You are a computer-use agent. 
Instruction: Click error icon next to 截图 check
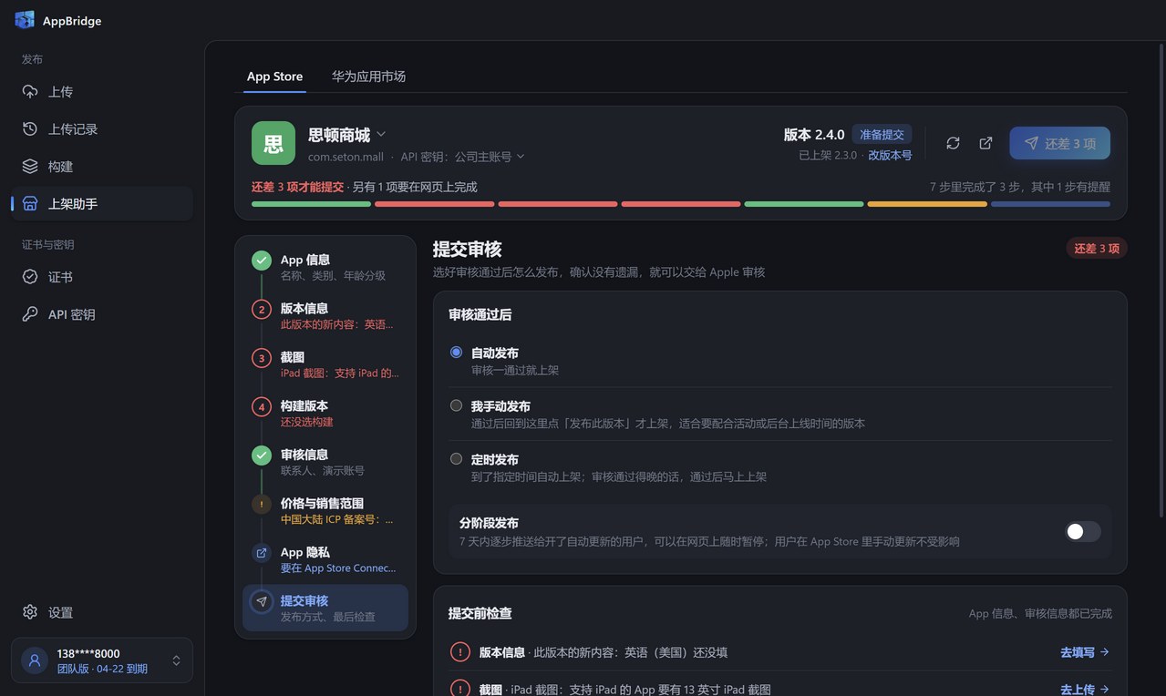click(x=460, y=690)
